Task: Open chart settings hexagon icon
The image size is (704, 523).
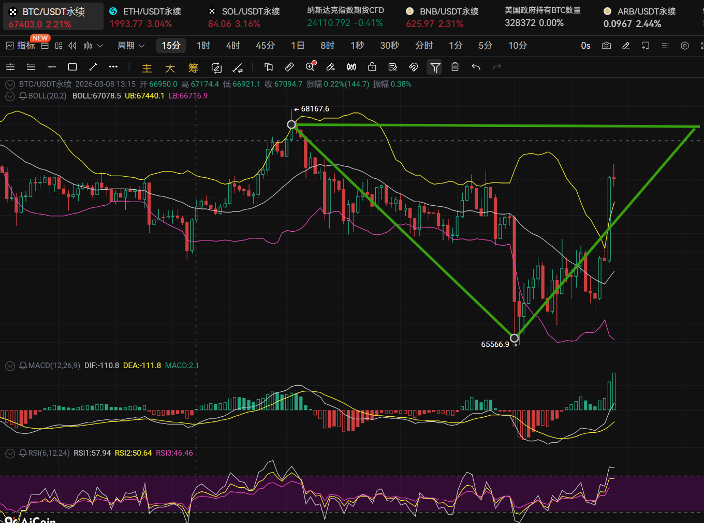Action: point(685,46)
